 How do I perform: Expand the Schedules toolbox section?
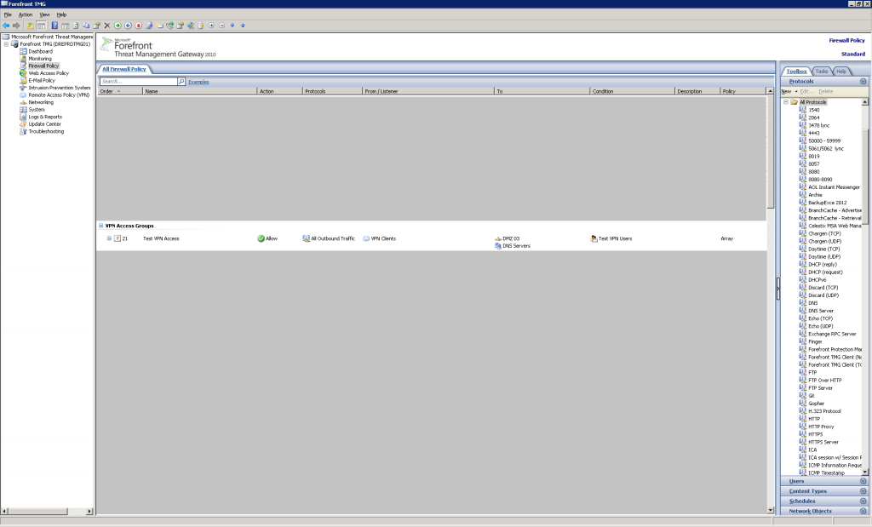(863, 501)
